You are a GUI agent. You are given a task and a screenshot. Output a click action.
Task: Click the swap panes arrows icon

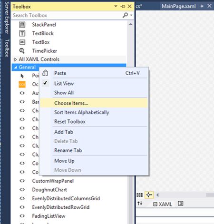(x=140, y=203)
